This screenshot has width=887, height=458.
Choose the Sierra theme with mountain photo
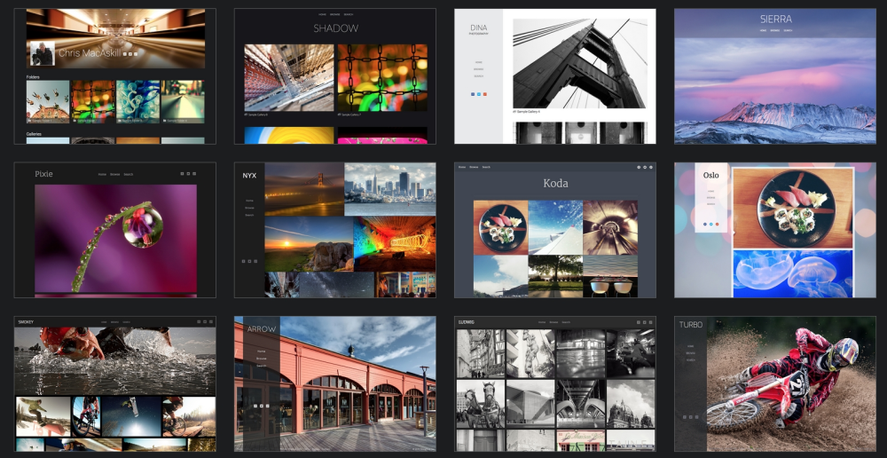(x=775, y=76)
